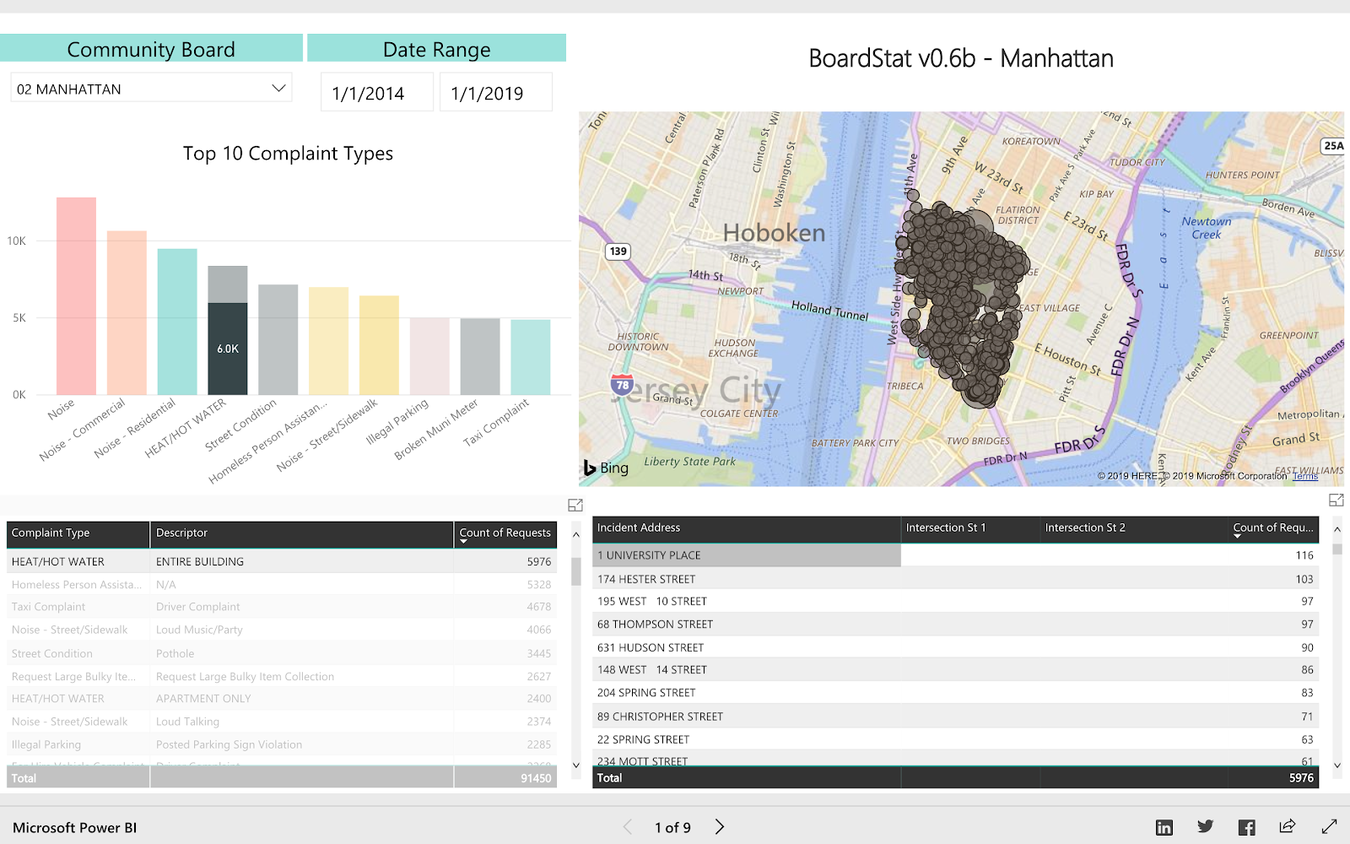
Task: Share report on Facebook
Action: pos(1246,827)
